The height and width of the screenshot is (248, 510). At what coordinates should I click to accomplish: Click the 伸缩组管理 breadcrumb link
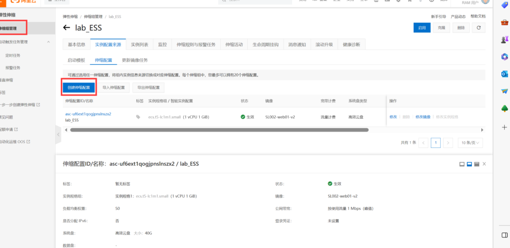[x=93, y=17]
